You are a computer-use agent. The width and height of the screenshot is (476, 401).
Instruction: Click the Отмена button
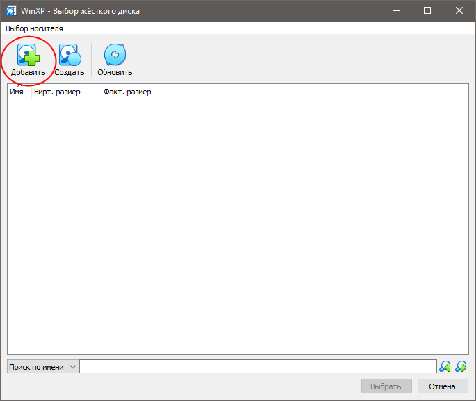[443, 386]
